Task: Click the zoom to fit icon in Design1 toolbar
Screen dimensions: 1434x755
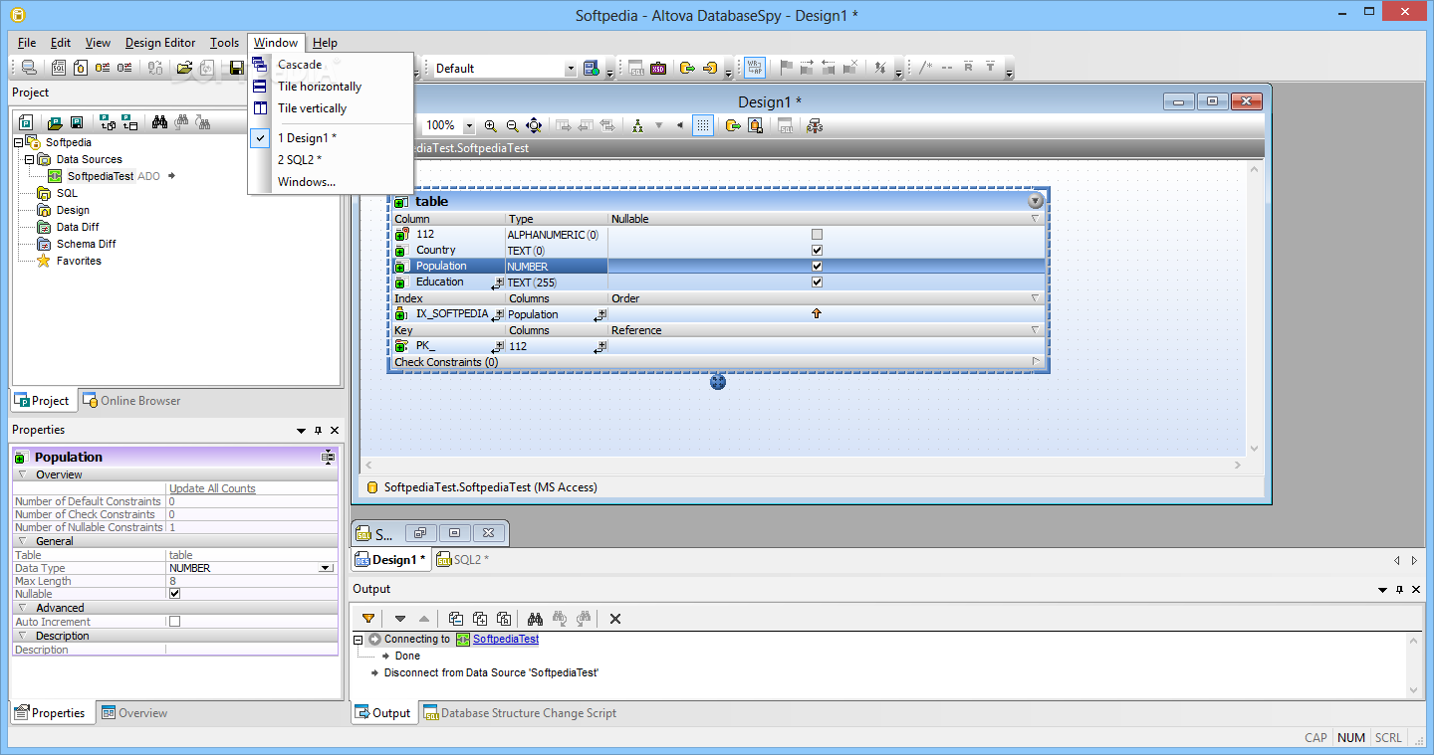Action: (534, 125)
